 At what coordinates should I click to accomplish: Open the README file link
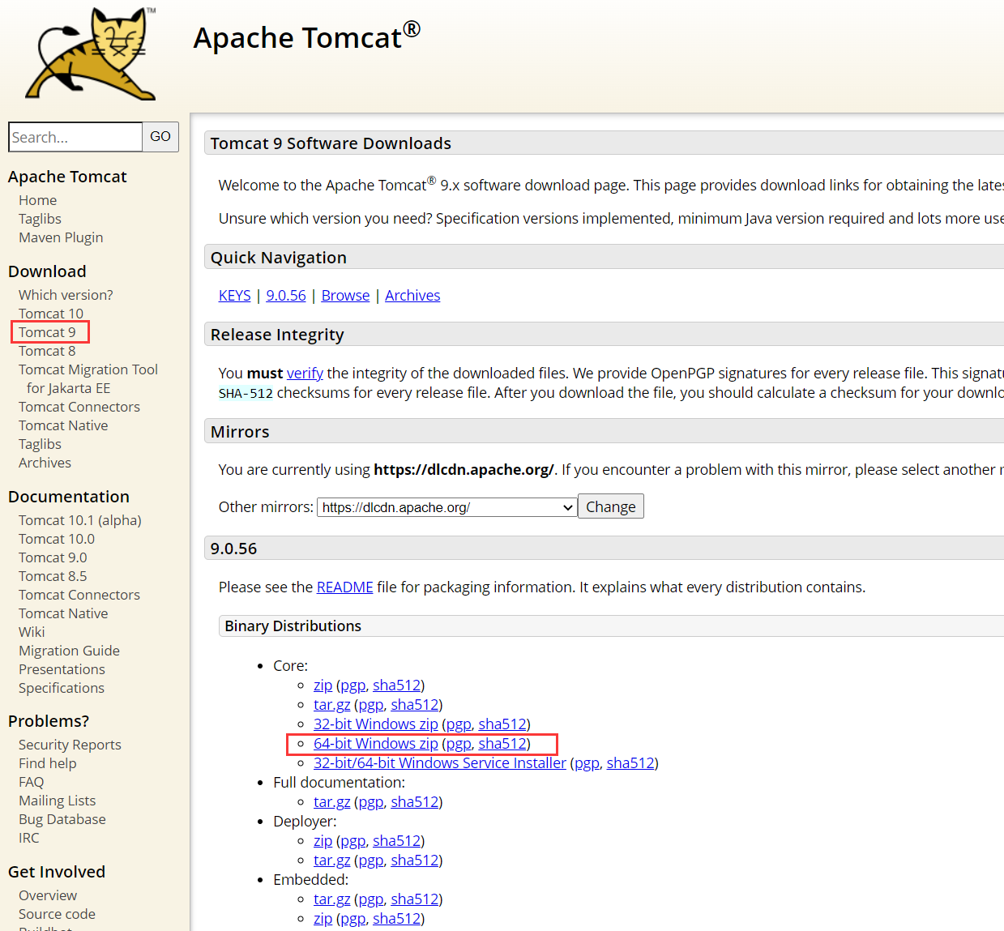pos(345,587)
